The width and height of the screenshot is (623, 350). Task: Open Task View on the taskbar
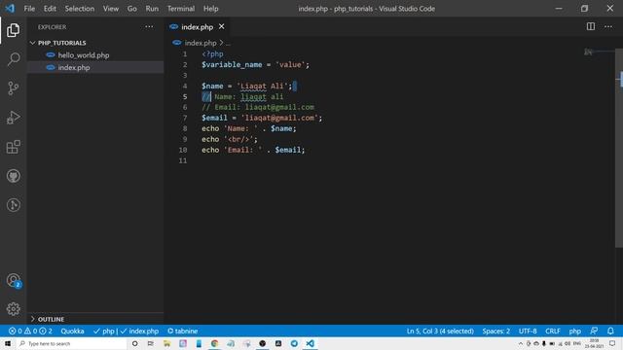pos(151,343)
